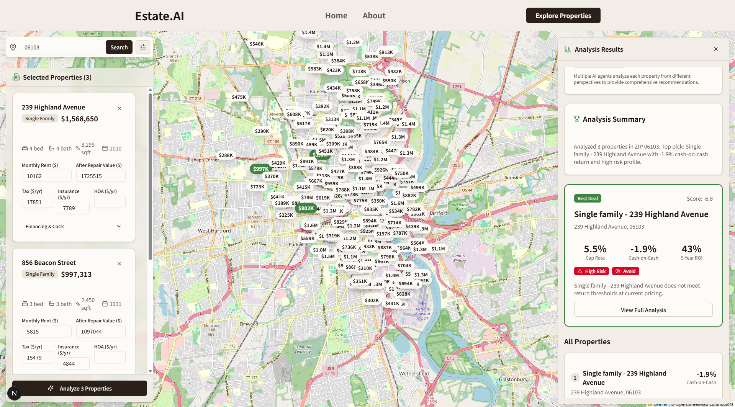Screen dimensions: 735x407
Task: Remove 856 Beacon Street from selected properties
Action: point(119,264)
